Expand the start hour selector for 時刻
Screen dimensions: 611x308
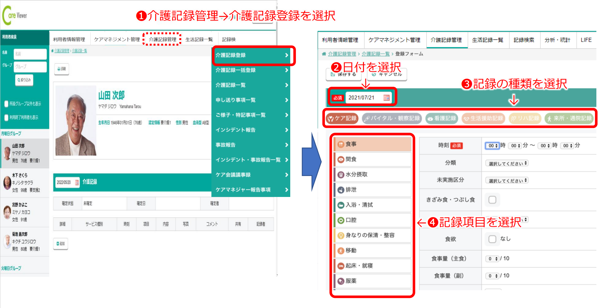tap(492, 146)
